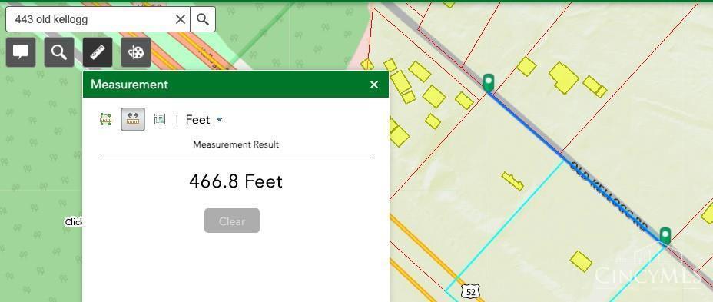
Task: Select the distance measurement mode
Action: 133,120
